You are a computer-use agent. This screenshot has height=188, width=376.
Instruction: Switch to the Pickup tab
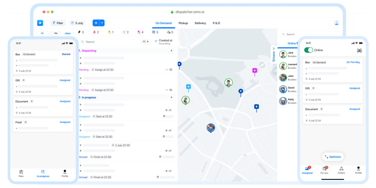coord(183,23)
